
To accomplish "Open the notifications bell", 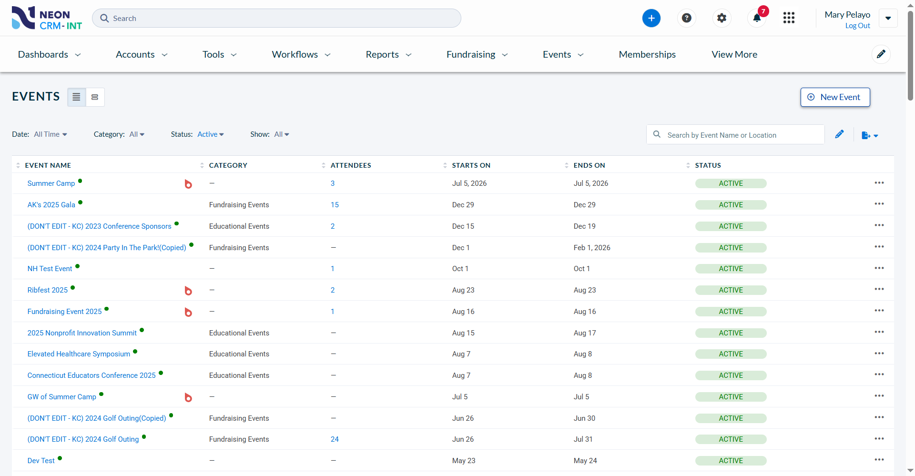I will (757, 18).
